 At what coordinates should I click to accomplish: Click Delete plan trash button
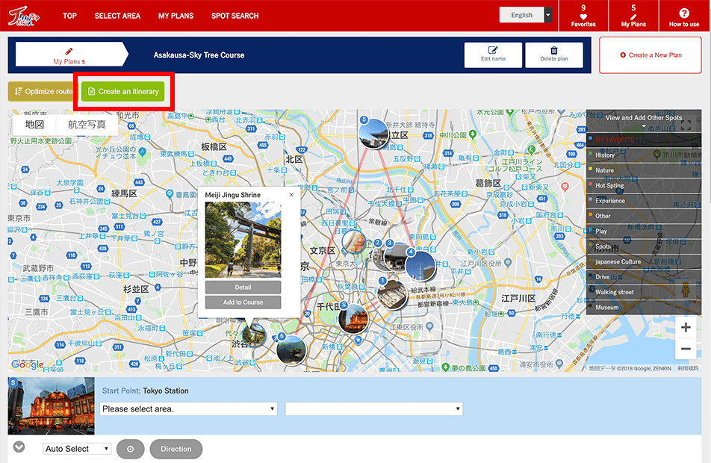(553, 55)
